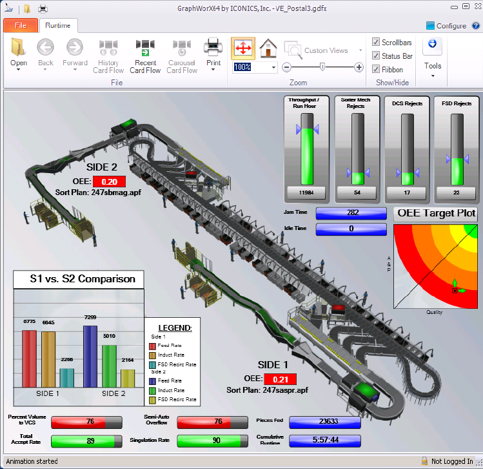
Task: Switch to the Runtime tab
Action: [x=58, y=26]
